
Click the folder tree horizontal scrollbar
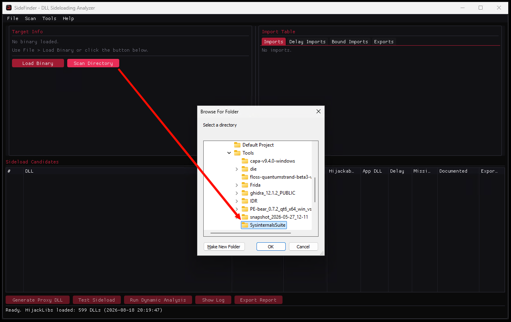click(x=250, y=233)
